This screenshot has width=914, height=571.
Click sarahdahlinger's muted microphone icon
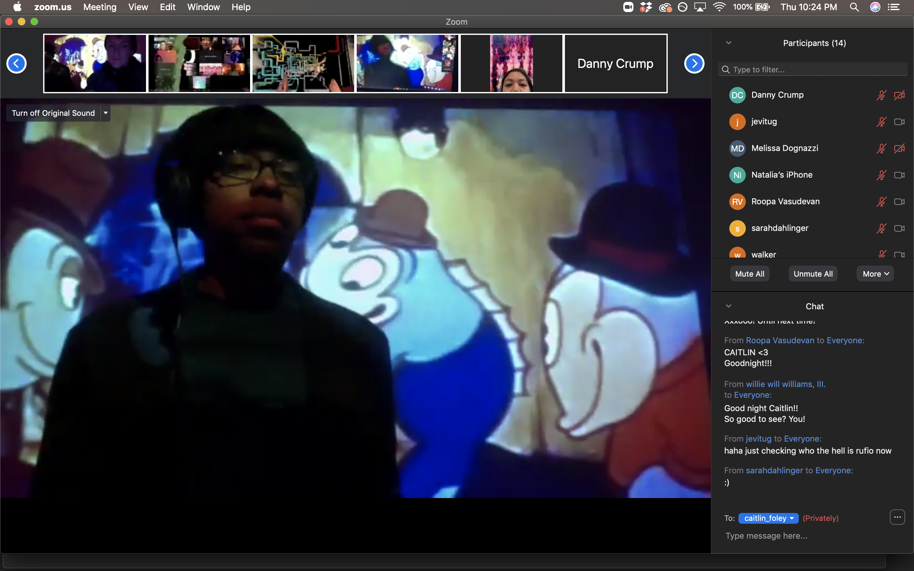(881, 228)
